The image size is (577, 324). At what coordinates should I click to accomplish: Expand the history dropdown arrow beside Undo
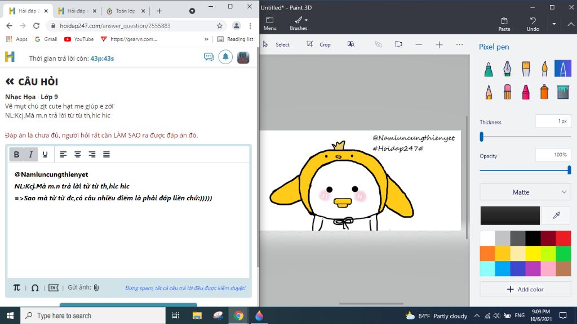coord(554,24)
